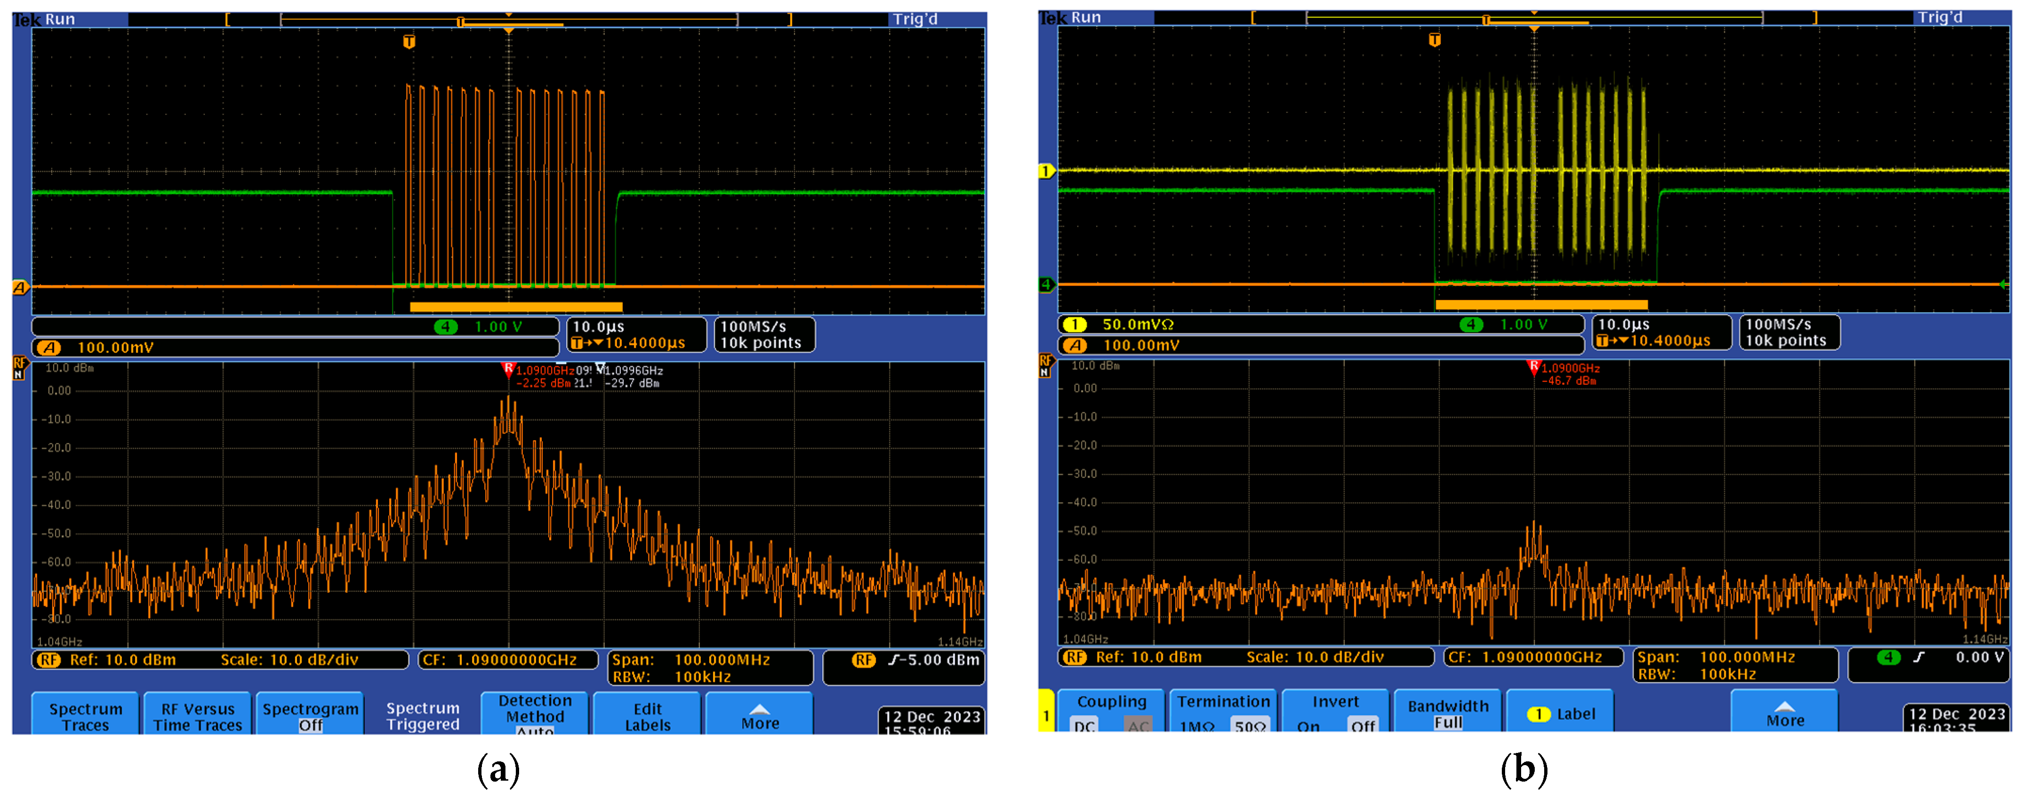Open Detection Method options in panel (a)
This screenshot has height=799, width=2020.
point(535,713)
